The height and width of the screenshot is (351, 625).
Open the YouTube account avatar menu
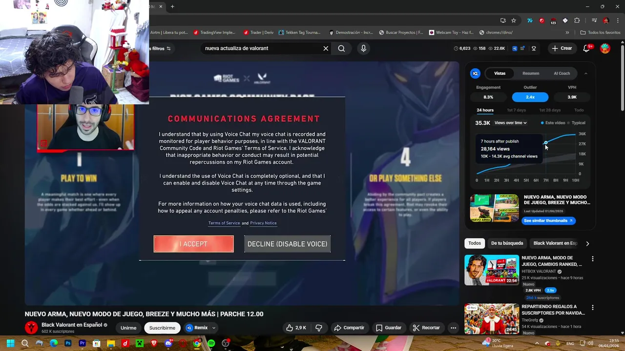click(605, 48)
